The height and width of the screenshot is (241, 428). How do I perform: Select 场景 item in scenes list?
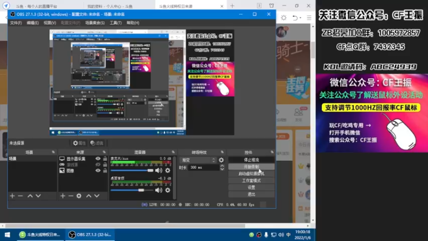tap(32, 159)
